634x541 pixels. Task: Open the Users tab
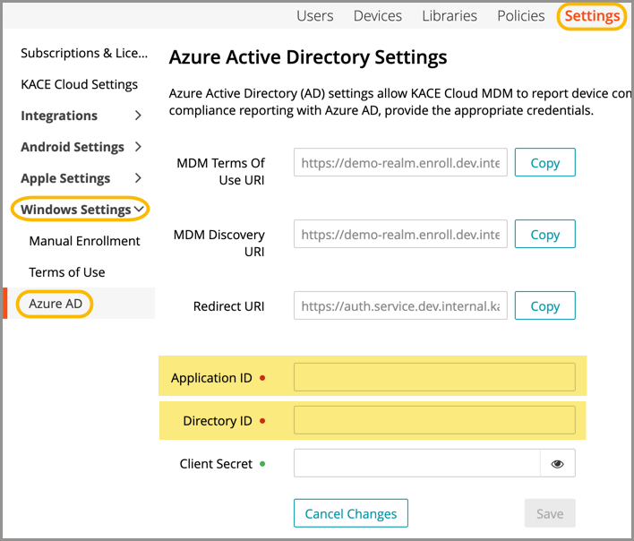pos(314,16)
